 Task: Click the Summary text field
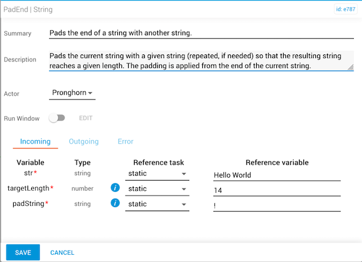[x=201, y=33]
